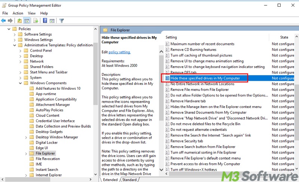The image size is (299, 182).
Task: Open the File menu
Action: (5, 13)
